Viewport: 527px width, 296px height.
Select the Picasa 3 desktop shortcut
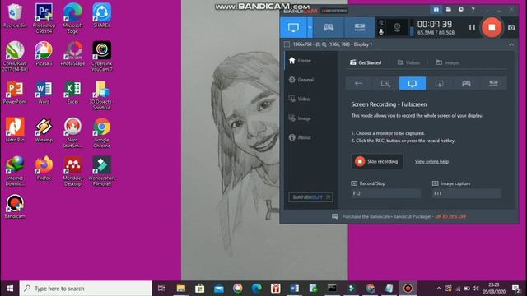pyautogui.click(x=44, y=53)
